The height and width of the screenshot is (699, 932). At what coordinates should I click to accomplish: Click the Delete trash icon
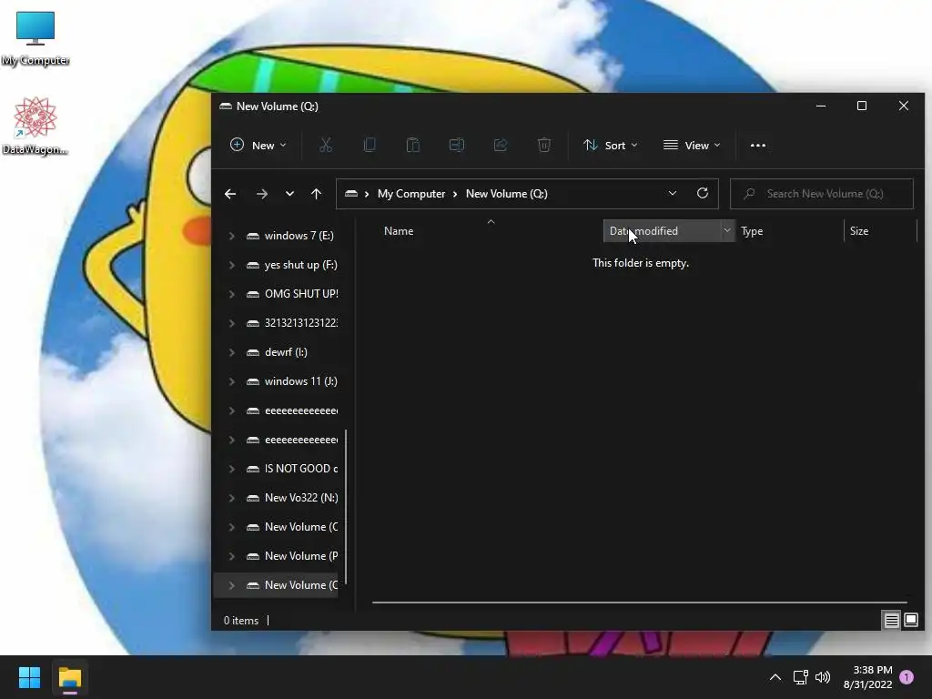click(x=544, y=145)
